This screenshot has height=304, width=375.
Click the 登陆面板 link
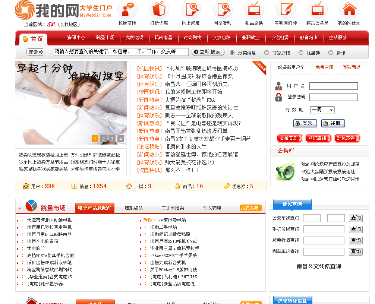pos(351,67)
